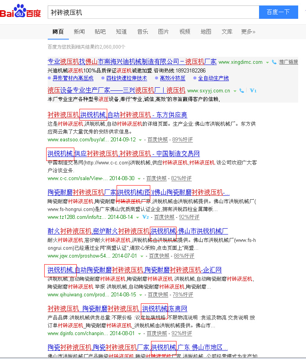Open the 陶瓷衬砖液压机厂家 广东佛山市地区 result title
This screenshot has width=306, height=359.
coord(138,347)
